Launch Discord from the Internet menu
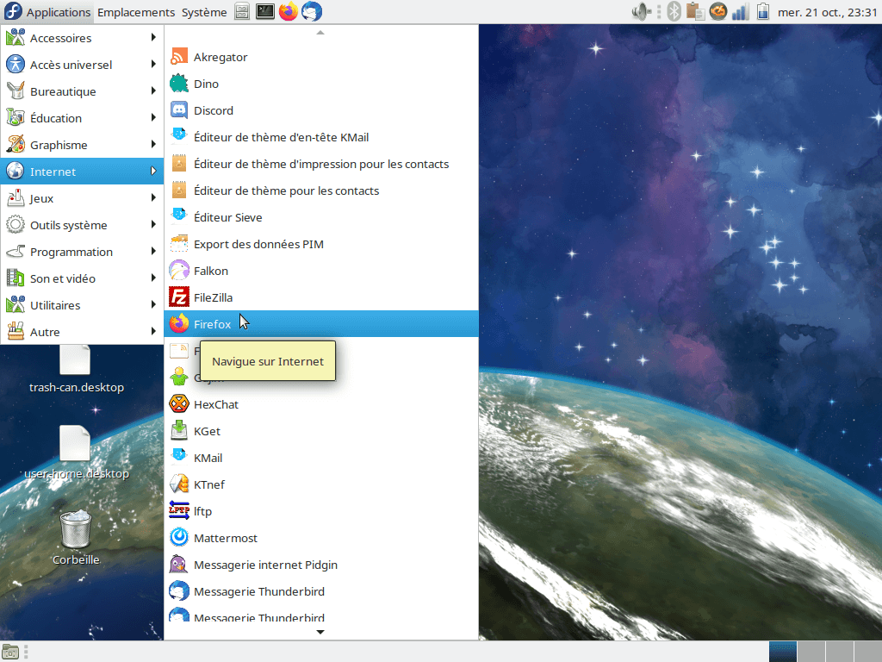 (x=321, y=110)
